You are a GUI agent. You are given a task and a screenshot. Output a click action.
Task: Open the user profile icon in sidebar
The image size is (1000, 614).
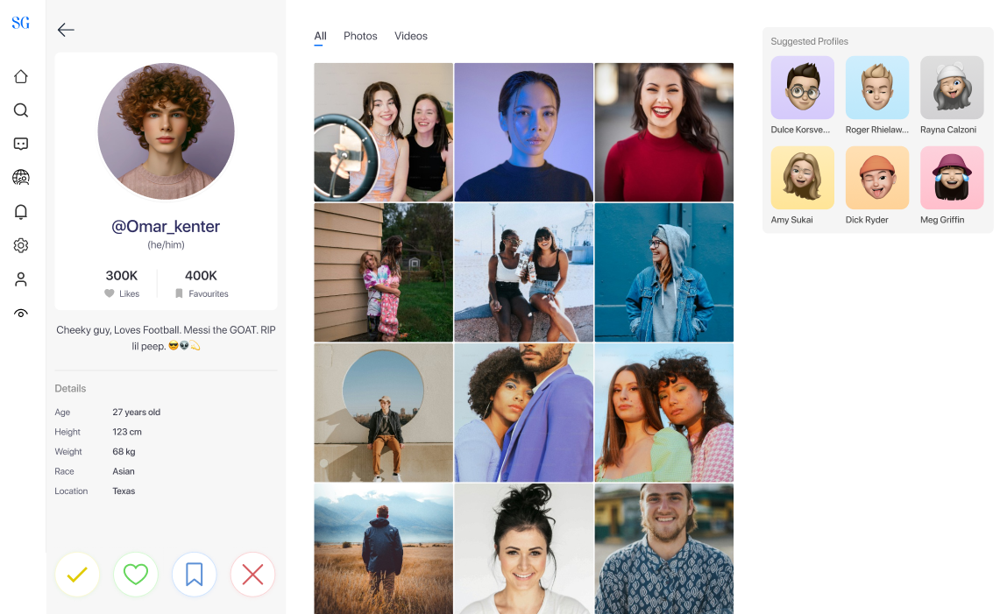[x=21, y=279]
